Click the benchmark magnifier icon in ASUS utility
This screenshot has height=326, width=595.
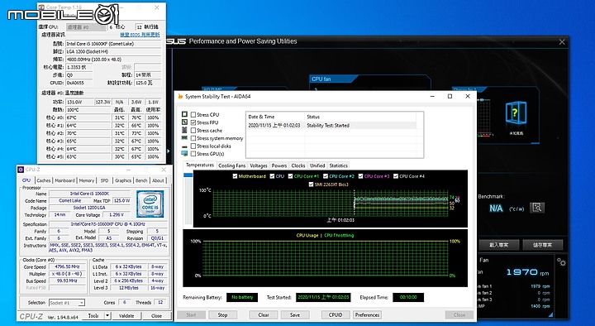click(x=537, y=208)
